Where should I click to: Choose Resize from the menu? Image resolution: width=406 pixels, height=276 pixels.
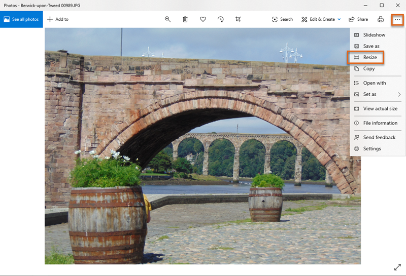pos(369,58)
